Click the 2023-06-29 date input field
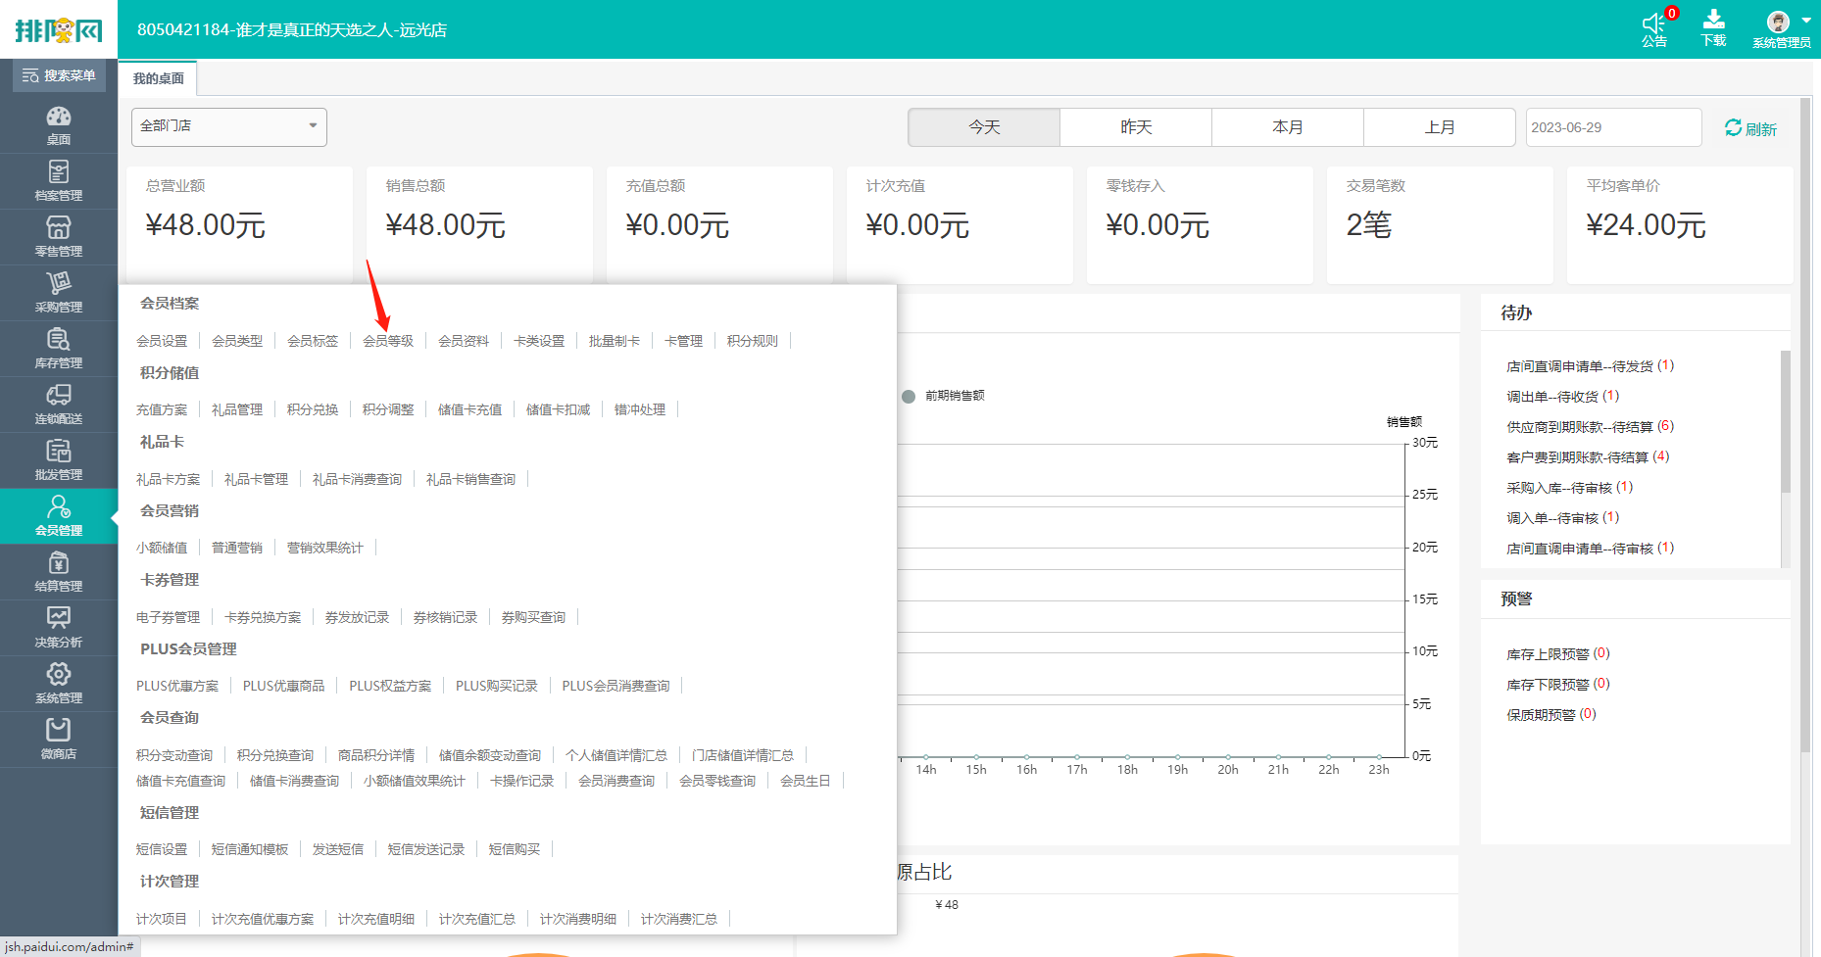 click(1613, 127)
